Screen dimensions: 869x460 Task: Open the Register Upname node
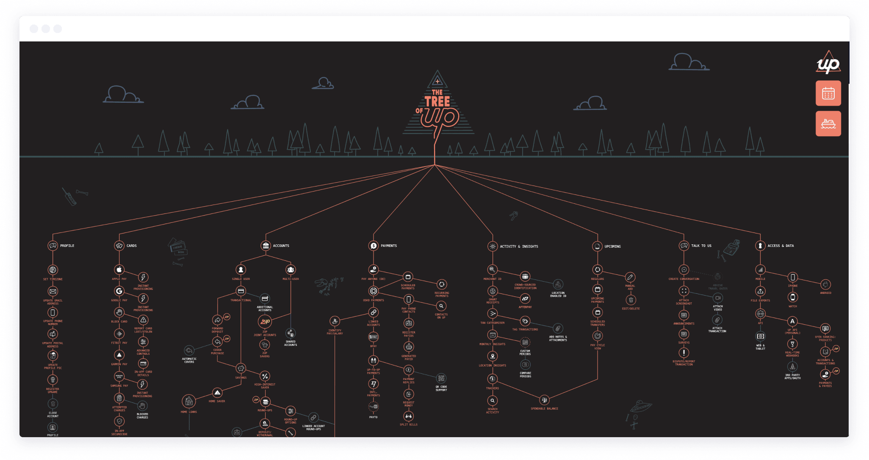53,380
